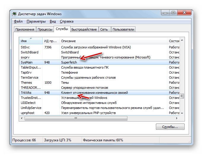Click Узел универсальных PNP-устройств description

tap(88, 113)
